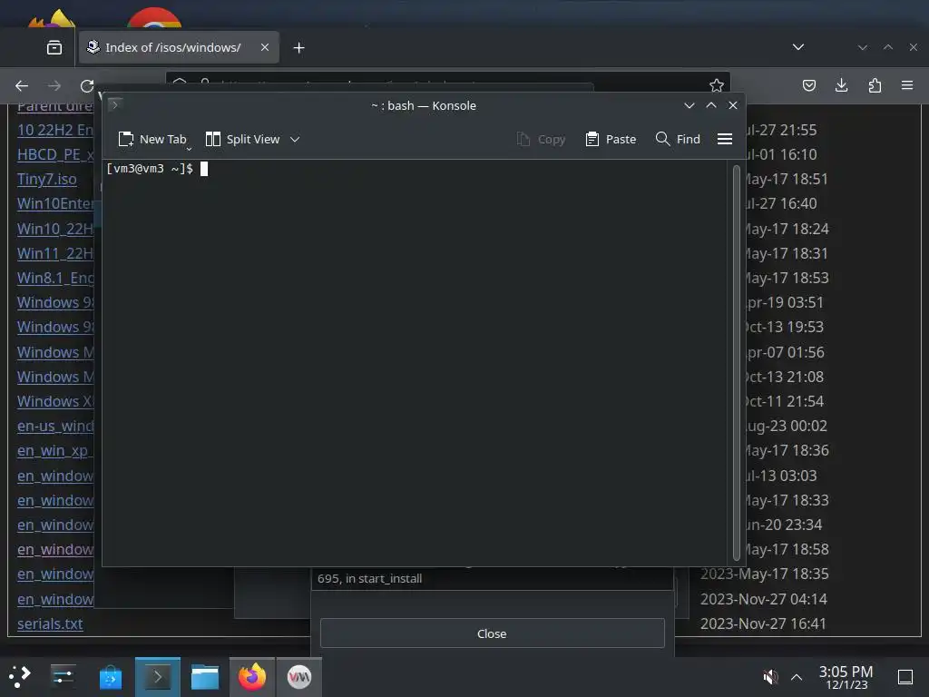This screenshot has width=929, height=697.
Task: Open the Dolphin file manager from taskbar
Action: [205, 677]
